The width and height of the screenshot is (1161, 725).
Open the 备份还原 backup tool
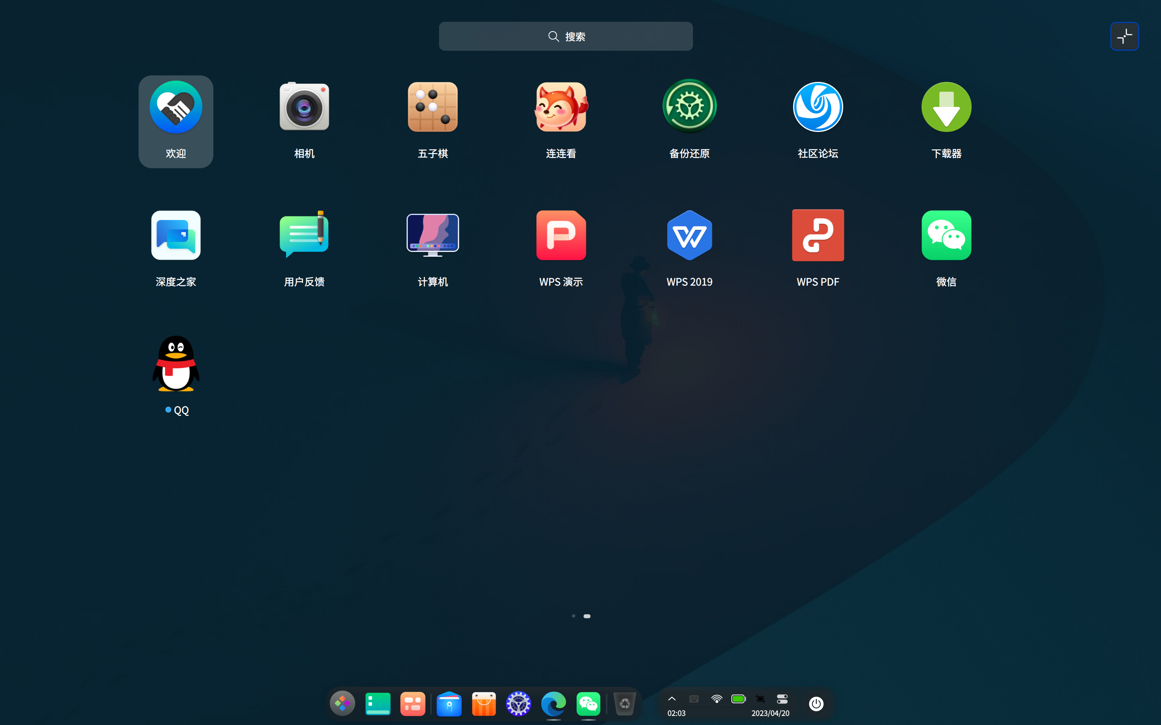[689, 107]
